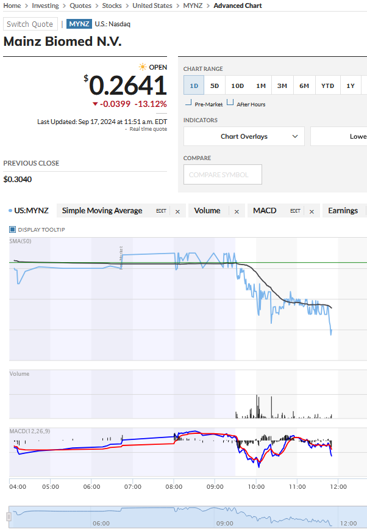Go to Home breadcrumb link
The image size is (367, 531).
click(12, 5)
